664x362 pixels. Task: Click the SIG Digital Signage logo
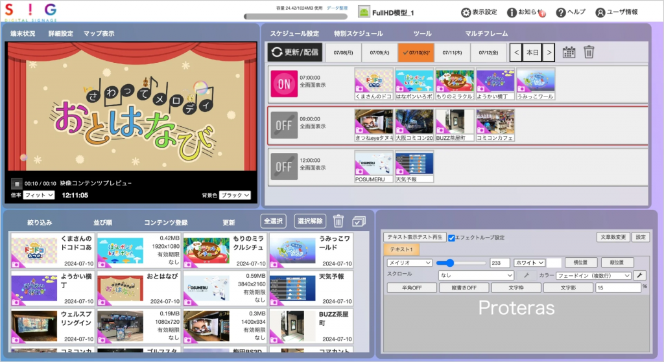click(x=30, y=12)
